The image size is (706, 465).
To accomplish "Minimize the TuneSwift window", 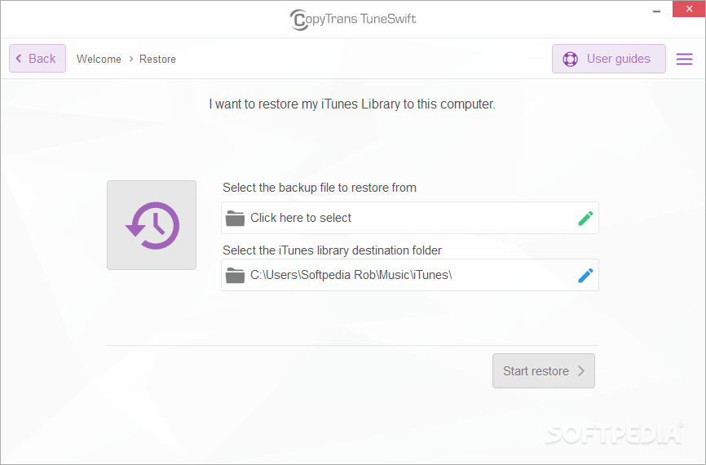I will [x=657, y=11].
